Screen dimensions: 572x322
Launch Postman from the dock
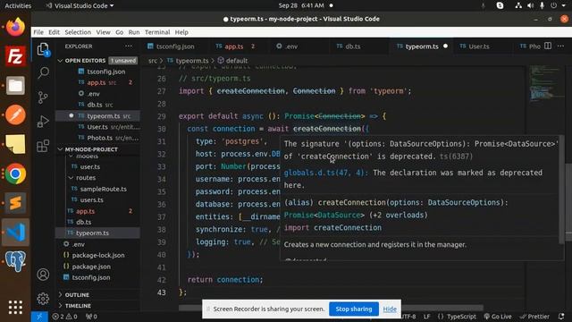(15, 115)
